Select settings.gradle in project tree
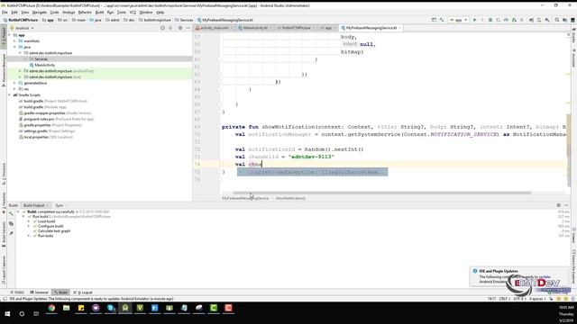This screenshot has height=324, width=577. click(47, 130)
